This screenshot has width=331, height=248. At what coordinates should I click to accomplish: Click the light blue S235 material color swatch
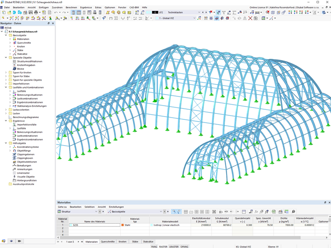(71, 225)
